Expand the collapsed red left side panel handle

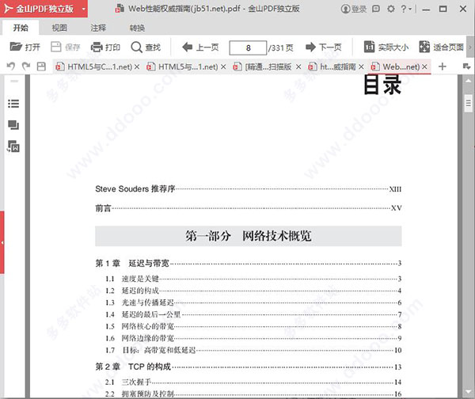point(2,242)
